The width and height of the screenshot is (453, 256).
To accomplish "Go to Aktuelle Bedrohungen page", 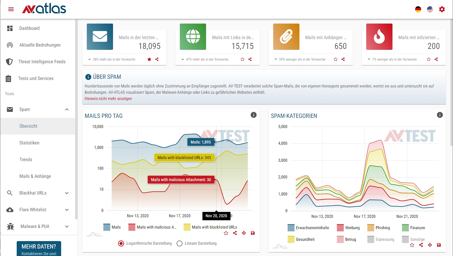I will click(40, 45).
